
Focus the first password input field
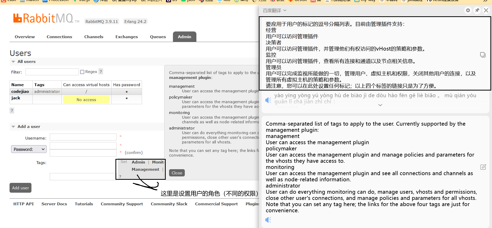pyautogui.click(x=83, y=146)
